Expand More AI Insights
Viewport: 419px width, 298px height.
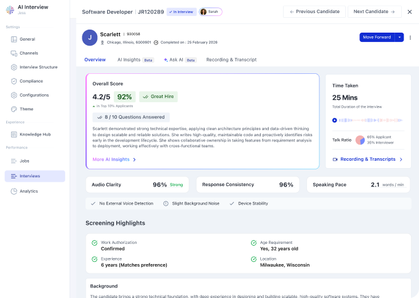click(x=114, y=159)
